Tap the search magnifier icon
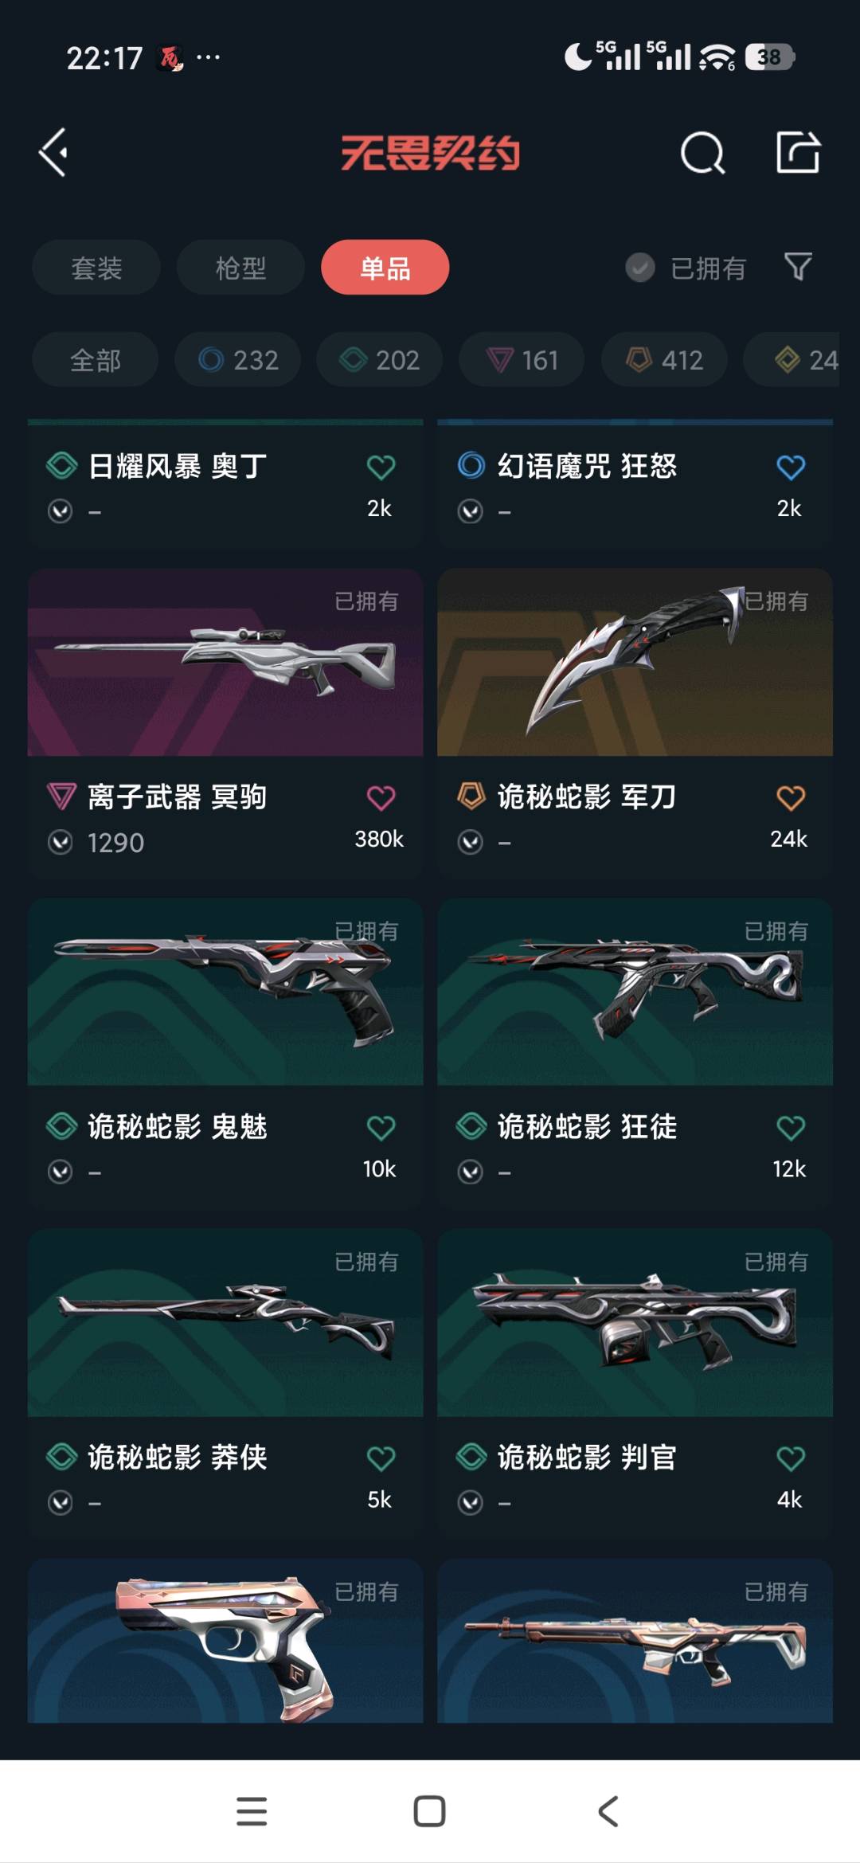Image resolution: width=860 pixels, height=1863 pixels. point(702,153)
